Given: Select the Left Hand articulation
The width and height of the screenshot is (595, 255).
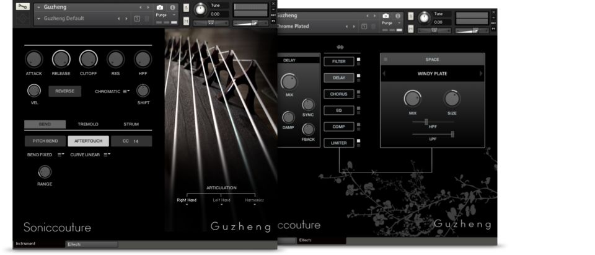Looking at the screenshot, I should 221,200.
